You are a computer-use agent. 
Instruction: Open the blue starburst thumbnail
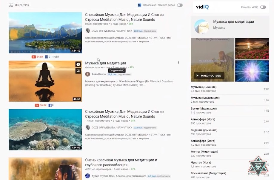pyautogui.click(x=252, y=71)
